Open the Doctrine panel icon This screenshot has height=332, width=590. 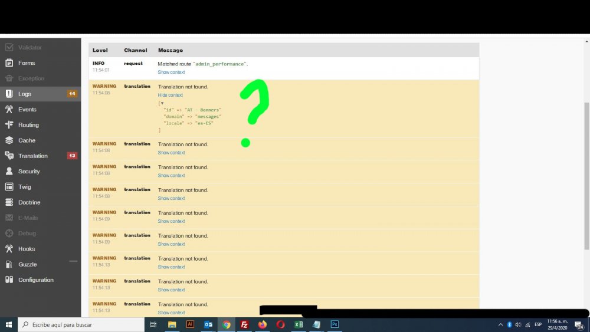pyautogui.click(x=9, y=202)
